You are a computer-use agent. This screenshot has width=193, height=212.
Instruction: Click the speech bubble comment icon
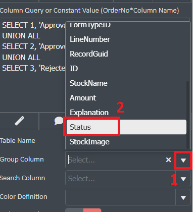coord(59,121)
